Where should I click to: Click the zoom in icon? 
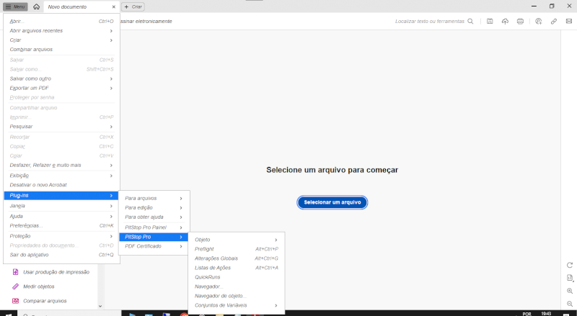point(570,291)
